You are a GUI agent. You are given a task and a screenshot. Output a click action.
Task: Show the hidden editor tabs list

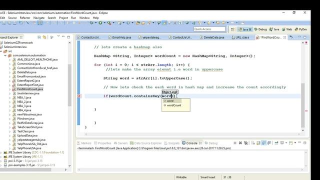(291, 37)
